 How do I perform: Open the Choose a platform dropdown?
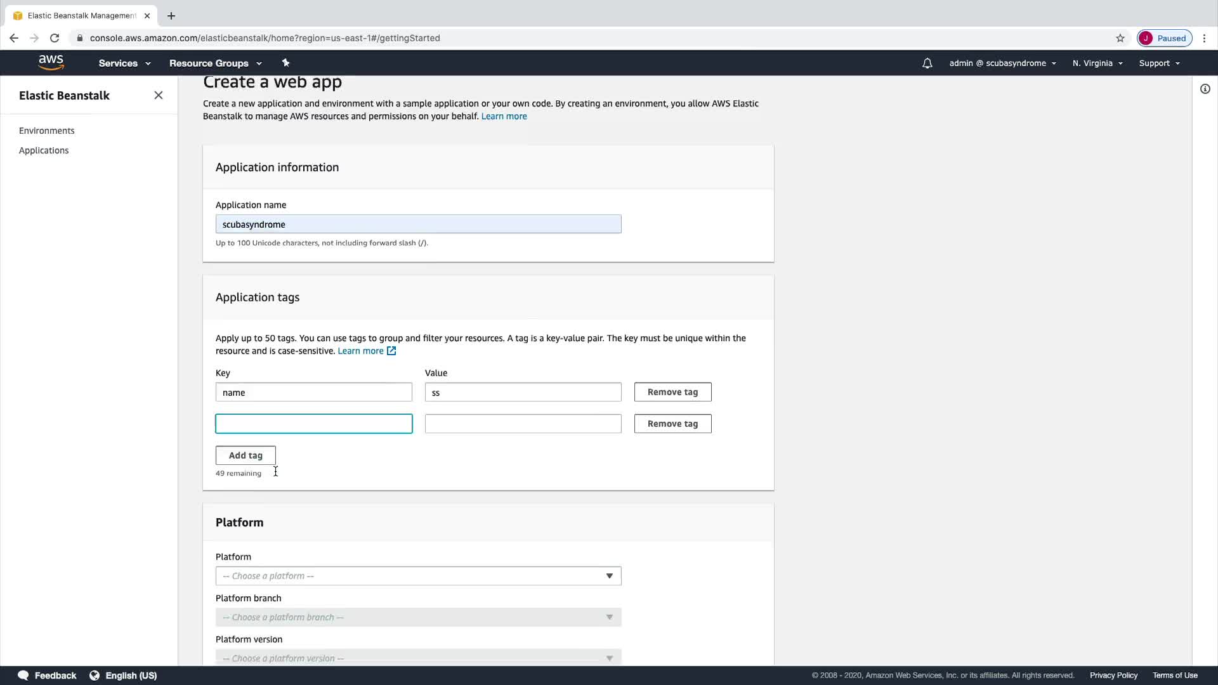pyautogui.click(x=418, y=576)
